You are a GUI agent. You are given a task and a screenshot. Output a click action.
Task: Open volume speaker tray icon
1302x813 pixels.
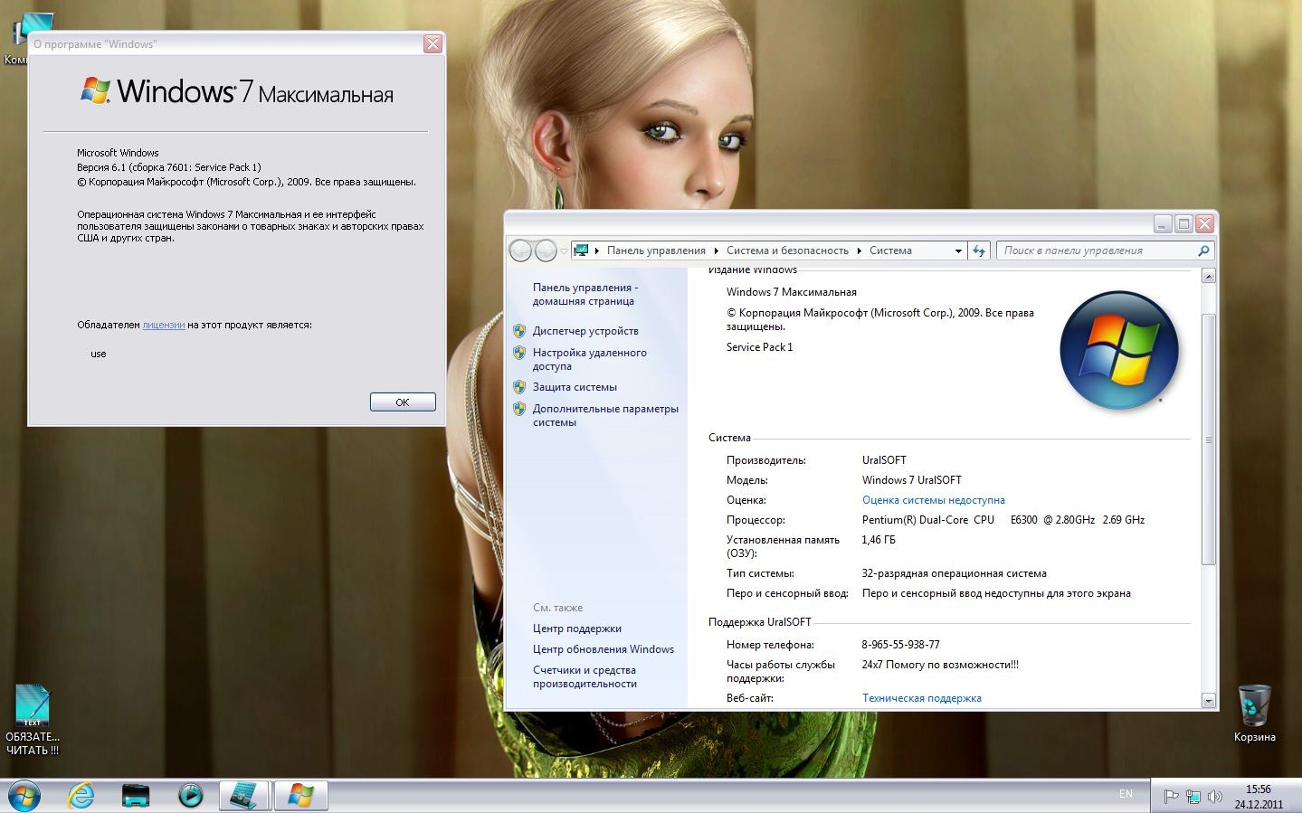(x=1215, y=797)
